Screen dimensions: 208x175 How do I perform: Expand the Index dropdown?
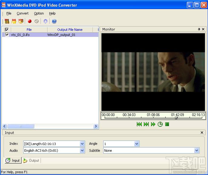[x=82, y=144]
